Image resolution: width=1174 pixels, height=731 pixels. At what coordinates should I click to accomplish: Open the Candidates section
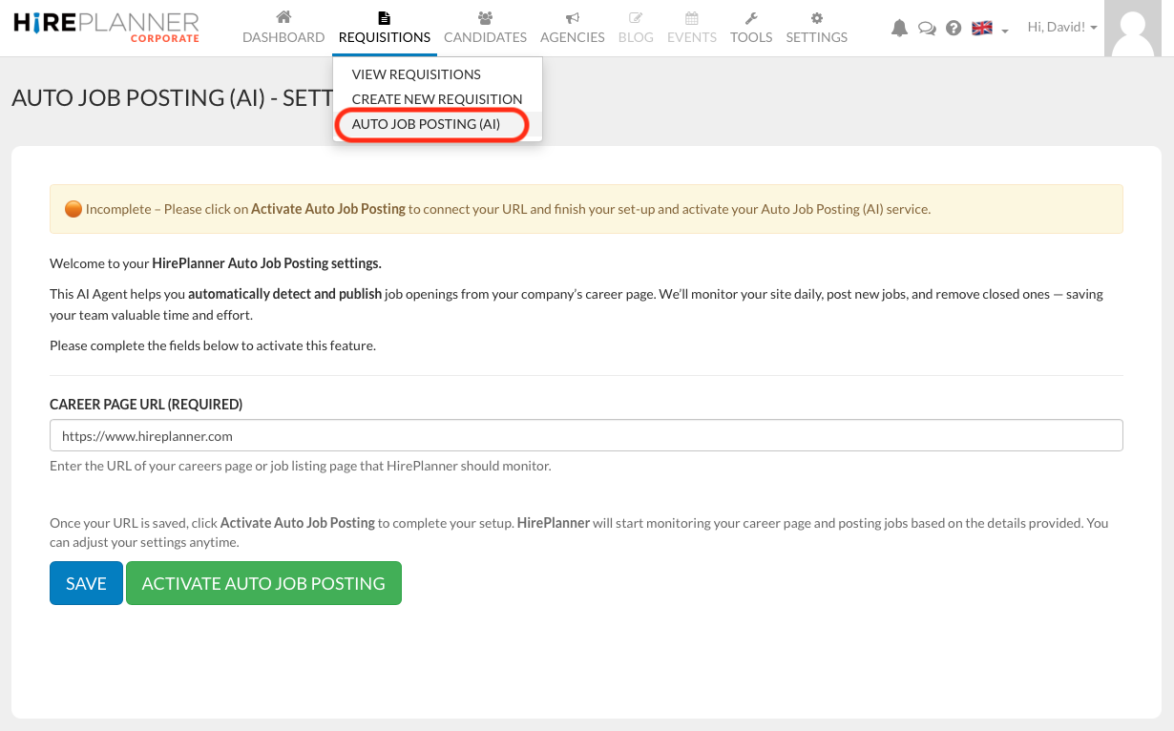point(485,27)
